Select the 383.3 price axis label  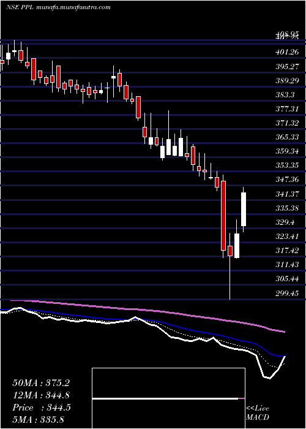tap(285, 94)
